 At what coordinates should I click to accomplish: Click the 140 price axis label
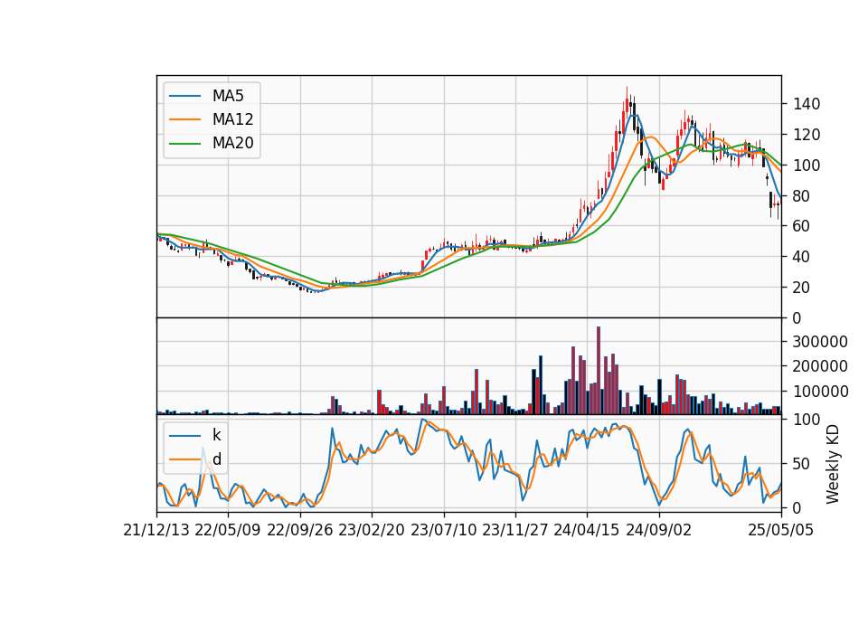(806, 104)
